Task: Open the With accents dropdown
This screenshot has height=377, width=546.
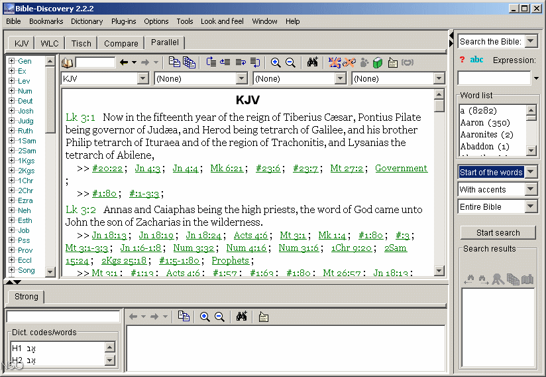Action: tap(531, 189)
